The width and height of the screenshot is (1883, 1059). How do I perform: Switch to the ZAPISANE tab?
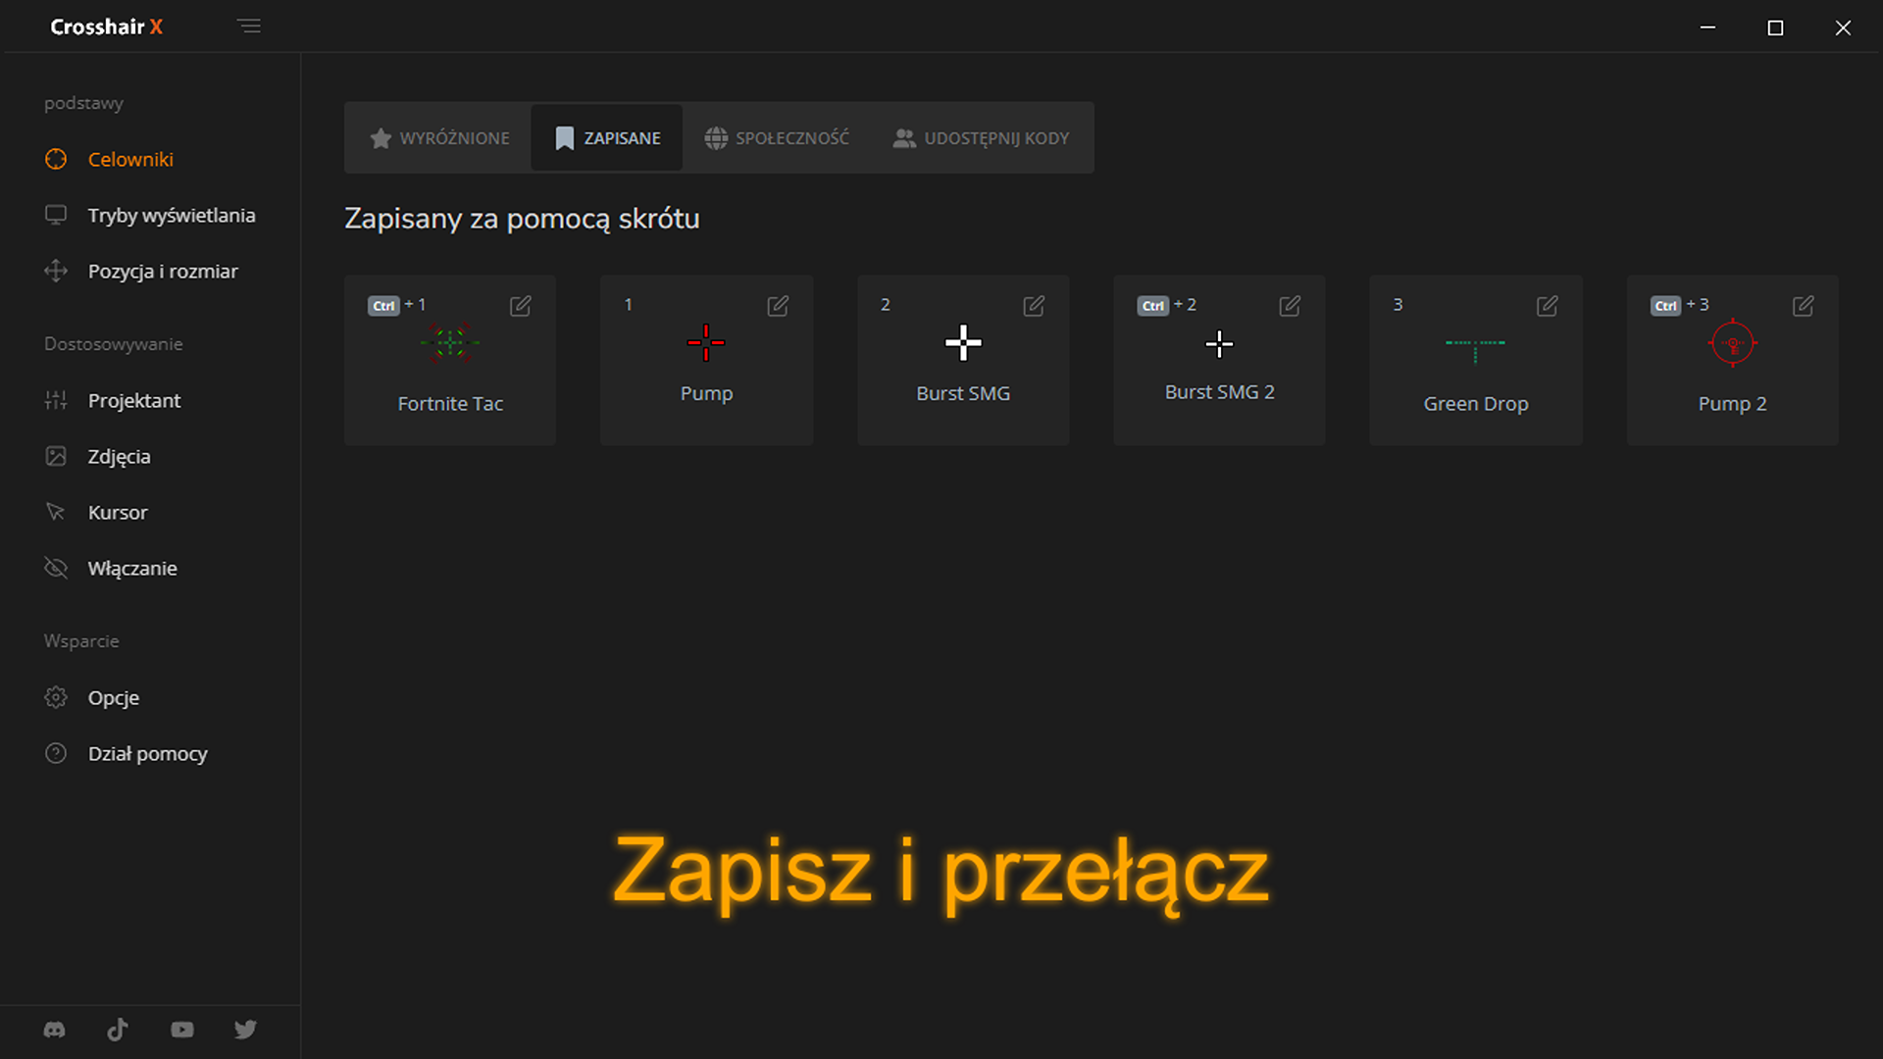606,137
